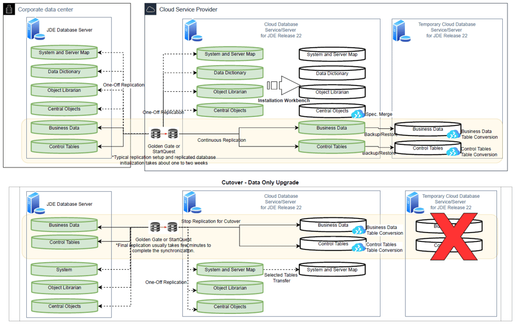Click the red X over the temporary databases
Viewport: 518px width, 325px height.
[453, 237]
